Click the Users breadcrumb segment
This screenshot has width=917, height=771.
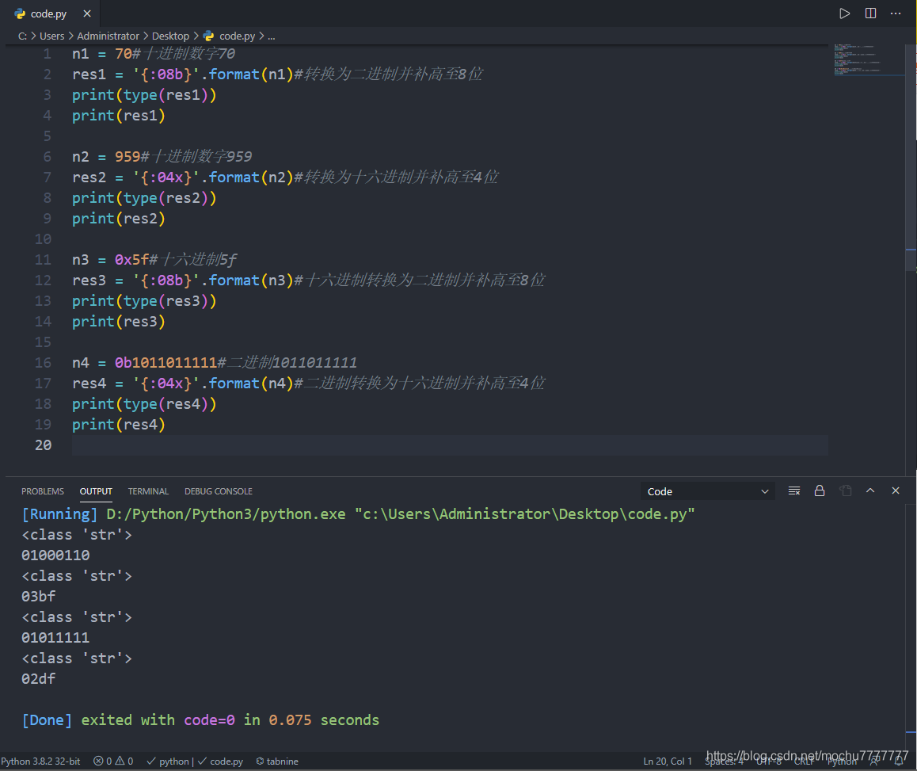(52, 36)
